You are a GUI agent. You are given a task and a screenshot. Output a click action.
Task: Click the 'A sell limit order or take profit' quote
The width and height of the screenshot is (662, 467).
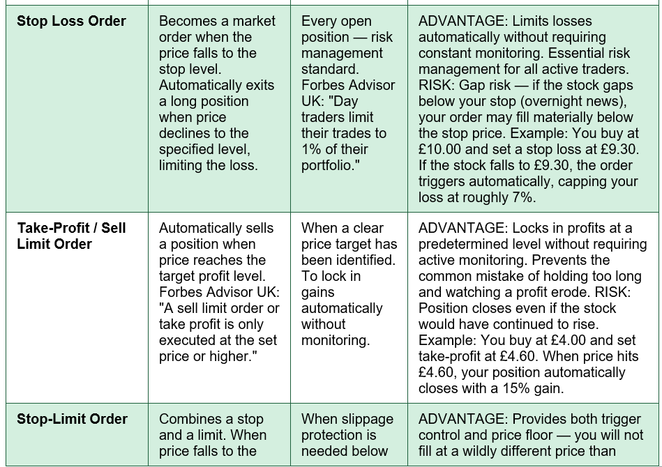point(219,332)
